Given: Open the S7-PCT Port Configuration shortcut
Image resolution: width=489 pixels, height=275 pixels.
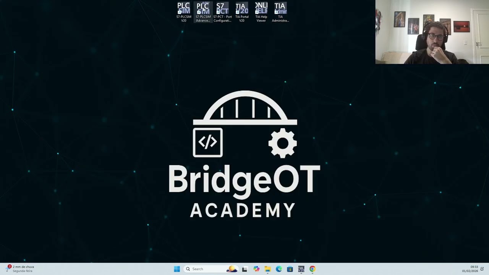Looking at the screenshot, I should pos(222,12).
